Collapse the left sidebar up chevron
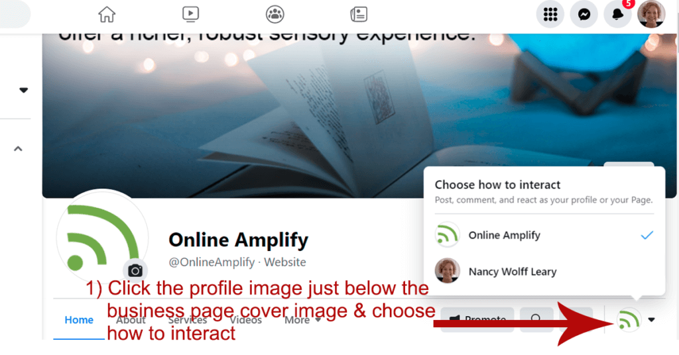Screen dimensions: 679x355 pyautogui.click(x=18, y=149)
